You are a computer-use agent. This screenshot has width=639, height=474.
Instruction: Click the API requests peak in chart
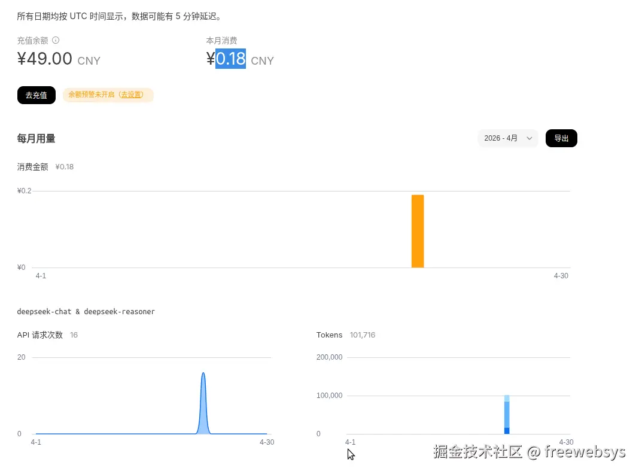[x=203, y=403]
